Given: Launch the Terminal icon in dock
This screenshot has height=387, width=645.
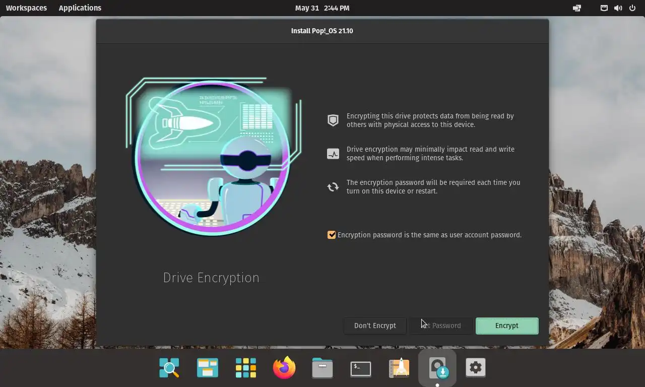Looking at the screenshot, I should click(x=361, y=369).
